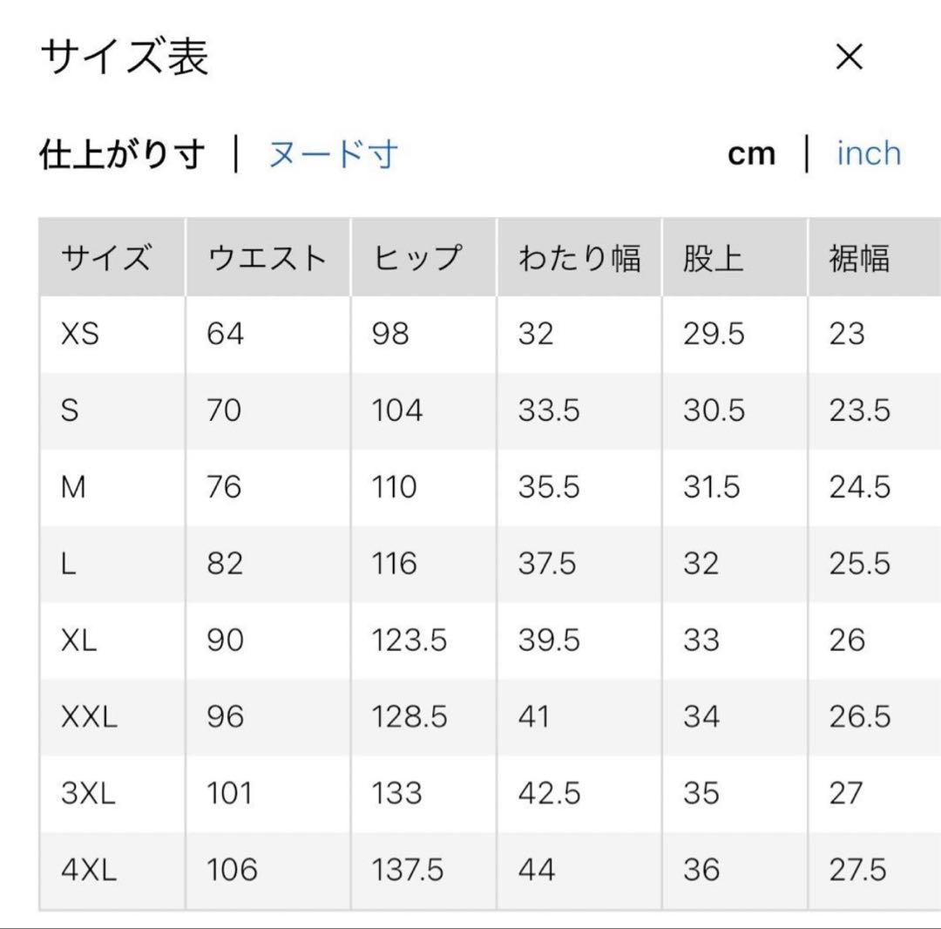Click the サイズ column header
The height and width of the screenshot is (929, 941).
point(106,255)
